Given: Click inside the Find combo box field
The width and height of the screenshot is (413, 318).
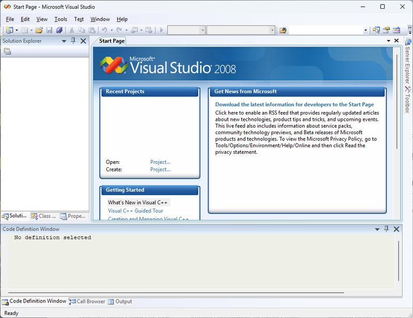Looking at the screenshot, I should tap(326, 30).
